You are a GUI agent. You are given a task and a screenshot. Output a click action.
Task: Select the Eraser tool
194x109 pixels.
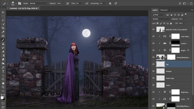coord(3,52)
